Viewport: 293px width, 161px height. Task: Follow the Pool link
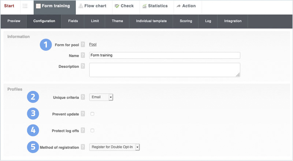pyautogui.click(x=93, y=45)
